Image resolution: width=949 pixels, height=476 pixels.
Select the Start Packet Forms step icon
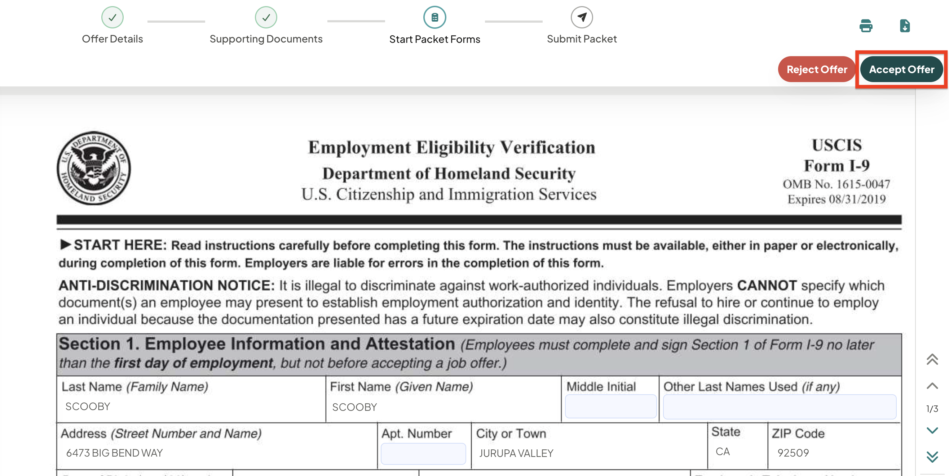click(x=435, y=17)
